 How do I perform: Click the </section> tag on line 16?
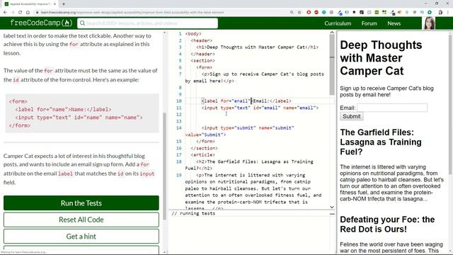(204, 148)
